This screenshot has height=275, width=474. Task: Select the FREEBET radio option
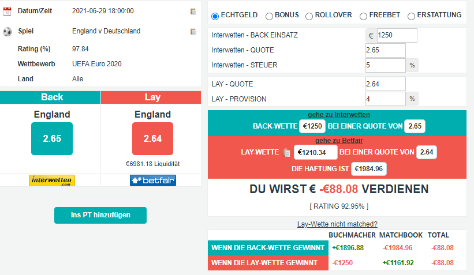[364, 16]
